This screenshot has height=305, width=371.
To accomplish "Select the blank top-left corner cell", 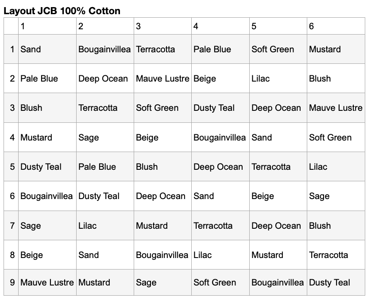I will [x=11, y=26].
